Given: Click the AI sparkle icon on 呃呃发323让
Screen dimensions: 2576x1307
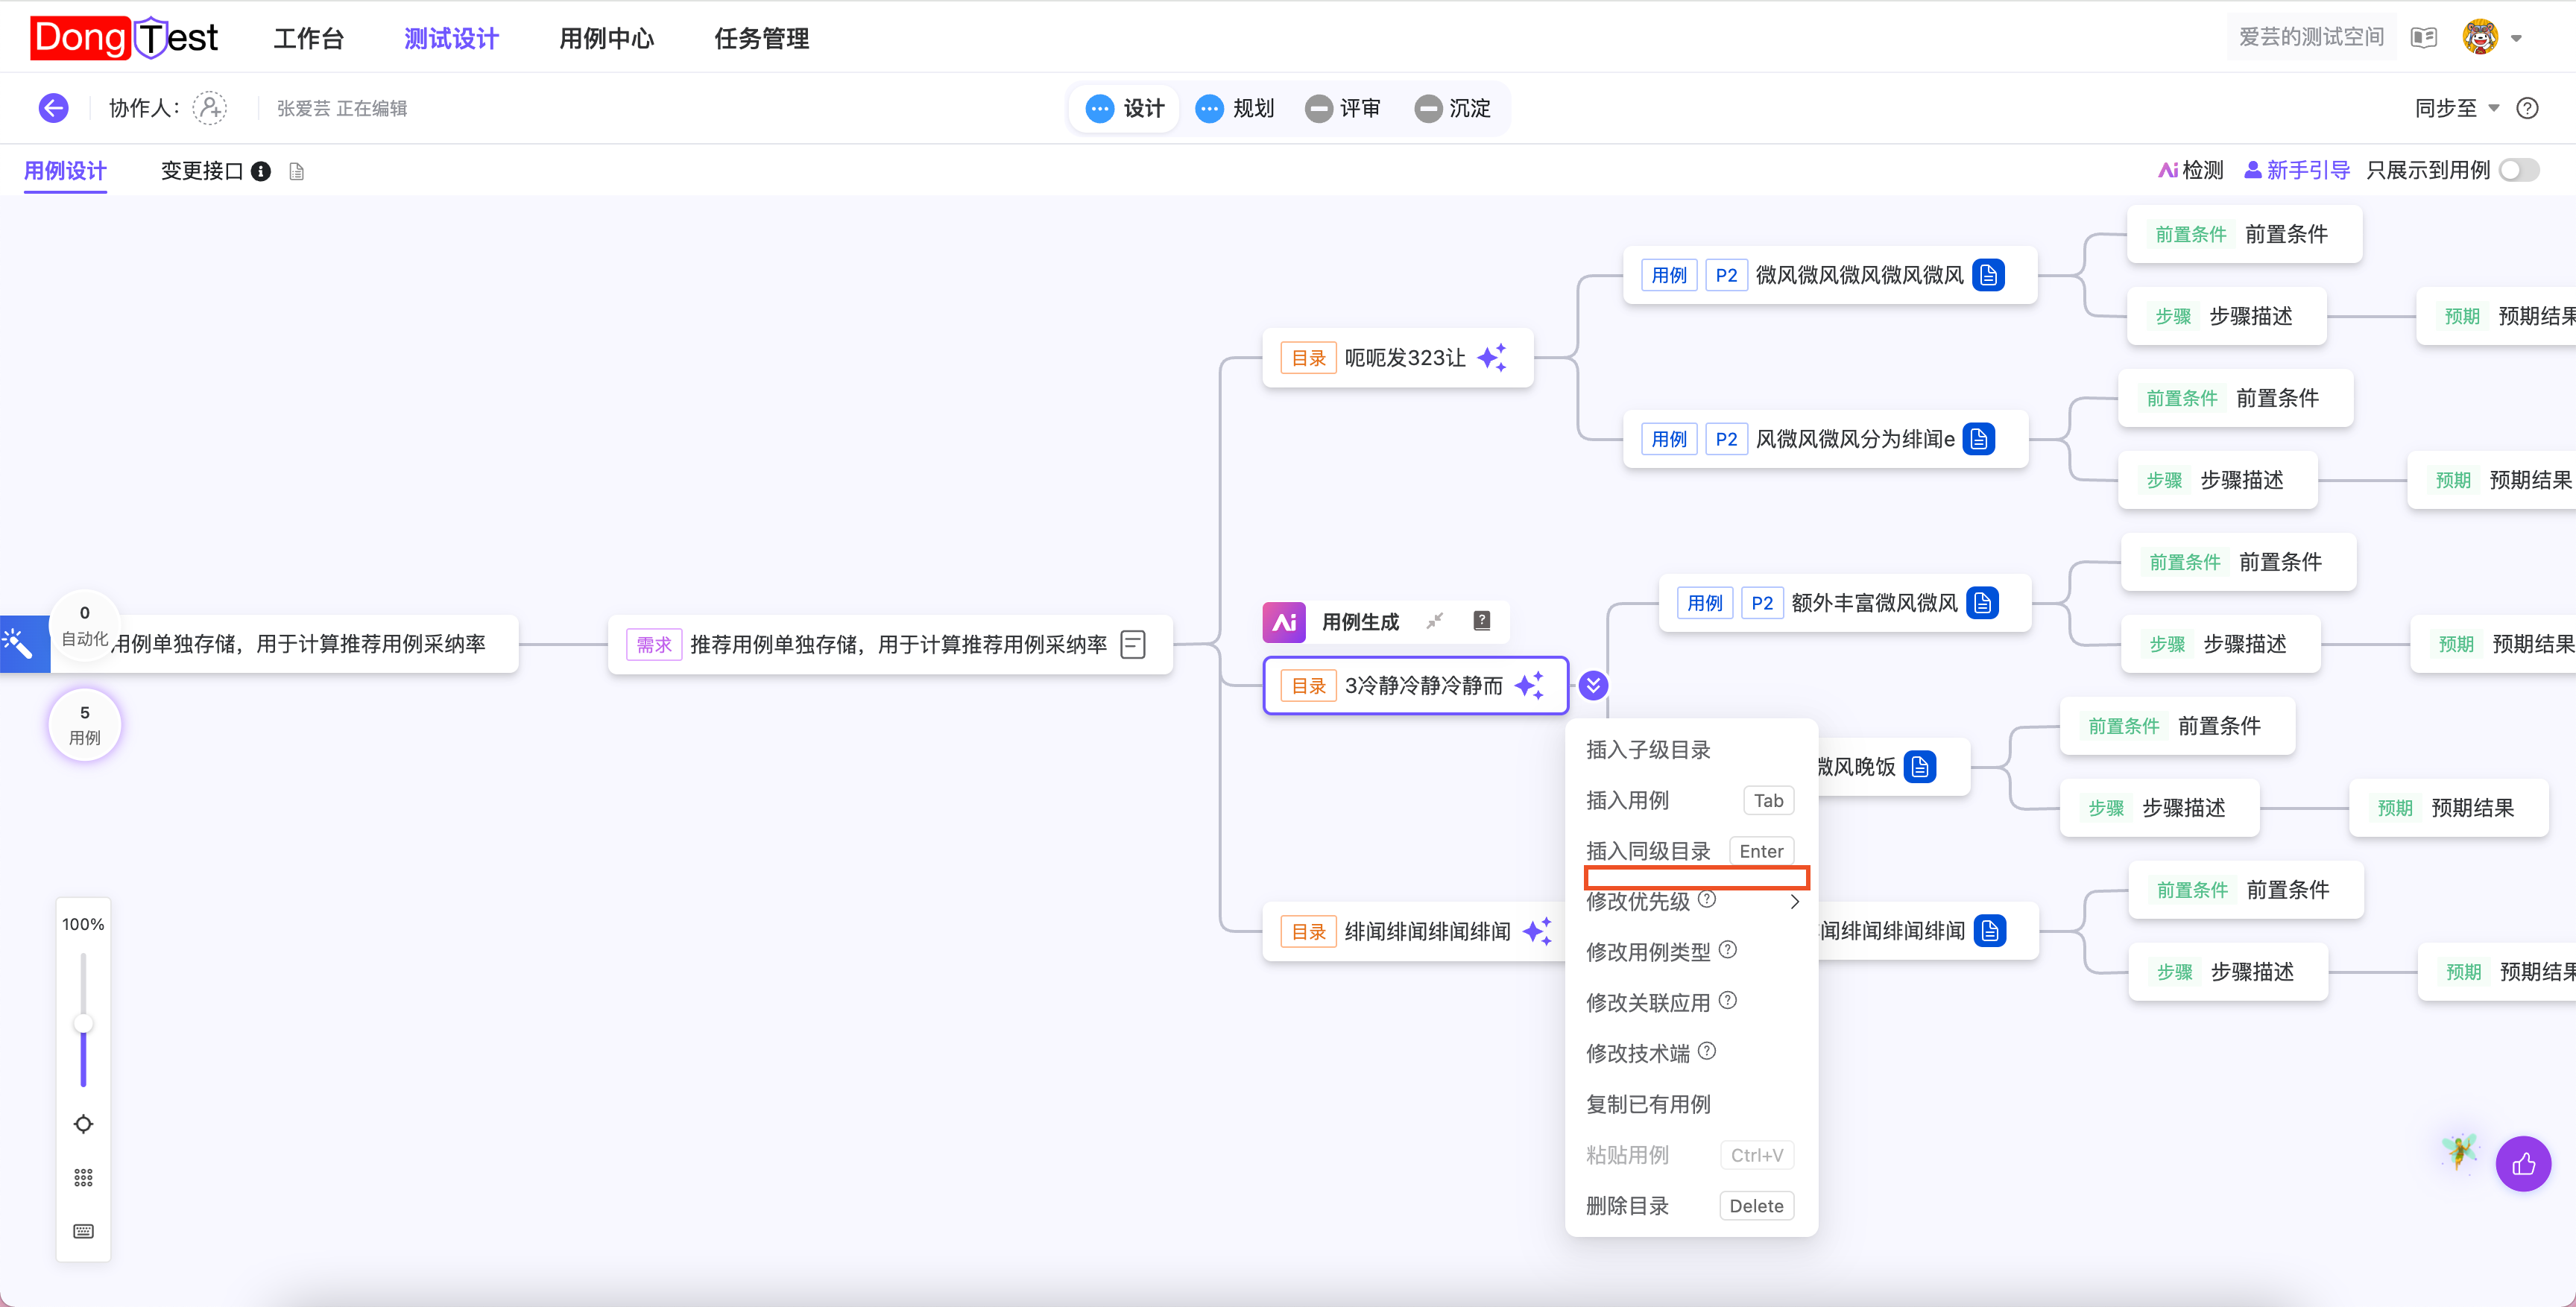Looking at the screenshot, I should (x=1492, y=358).
